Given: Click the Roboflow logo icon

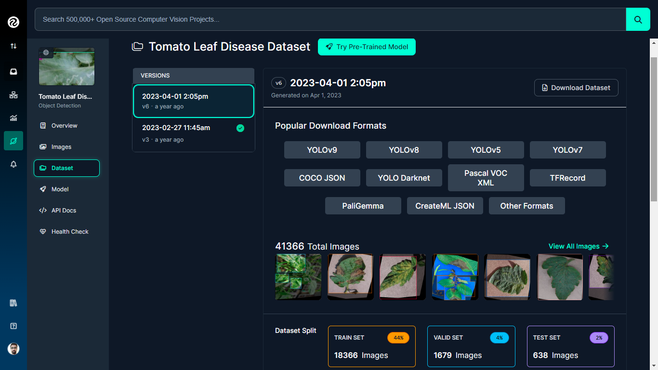Looking at the screenshot, I should pos(13,22).
